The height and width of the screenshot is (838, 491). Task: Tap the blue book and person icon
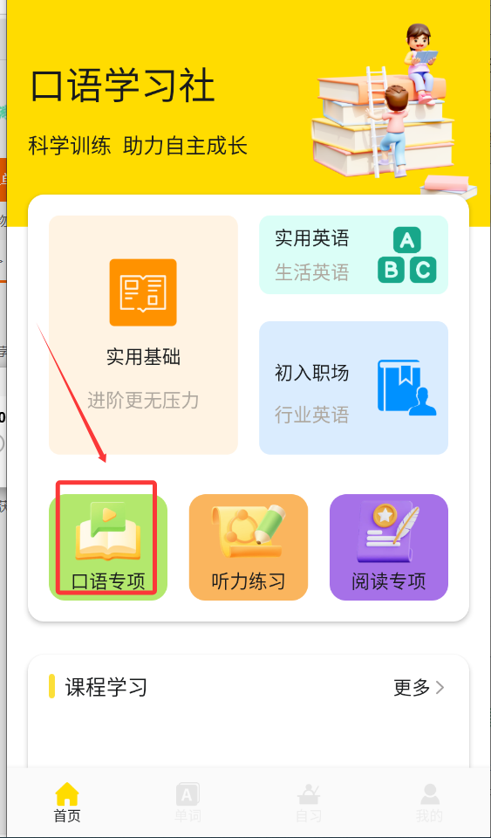407,388
